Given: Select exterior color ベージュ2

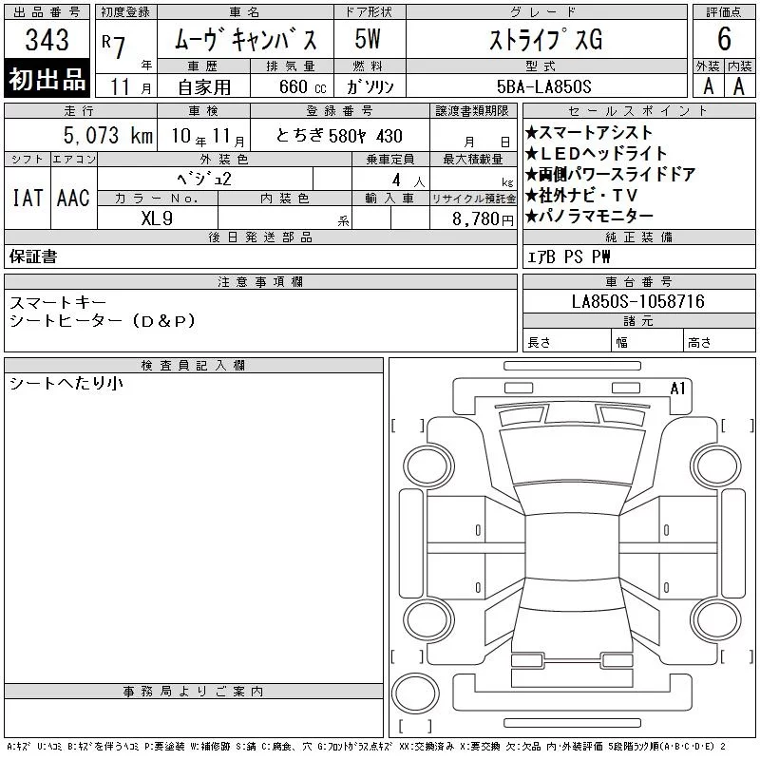Looking at the screenshot, I should click(x=204, y=180).
